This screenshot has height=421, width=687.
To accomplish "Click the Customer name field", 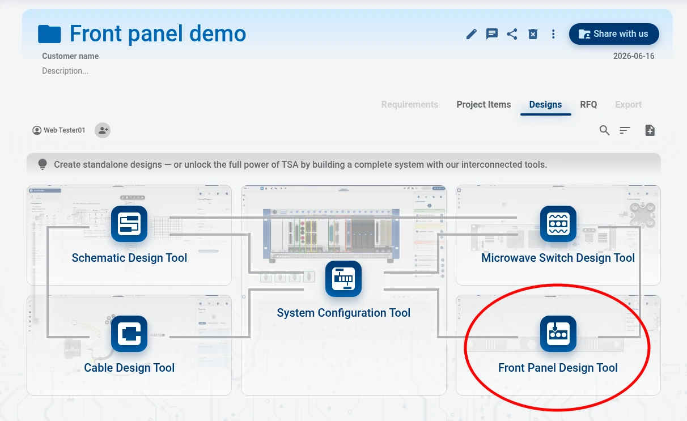I will tap(70, 56).
